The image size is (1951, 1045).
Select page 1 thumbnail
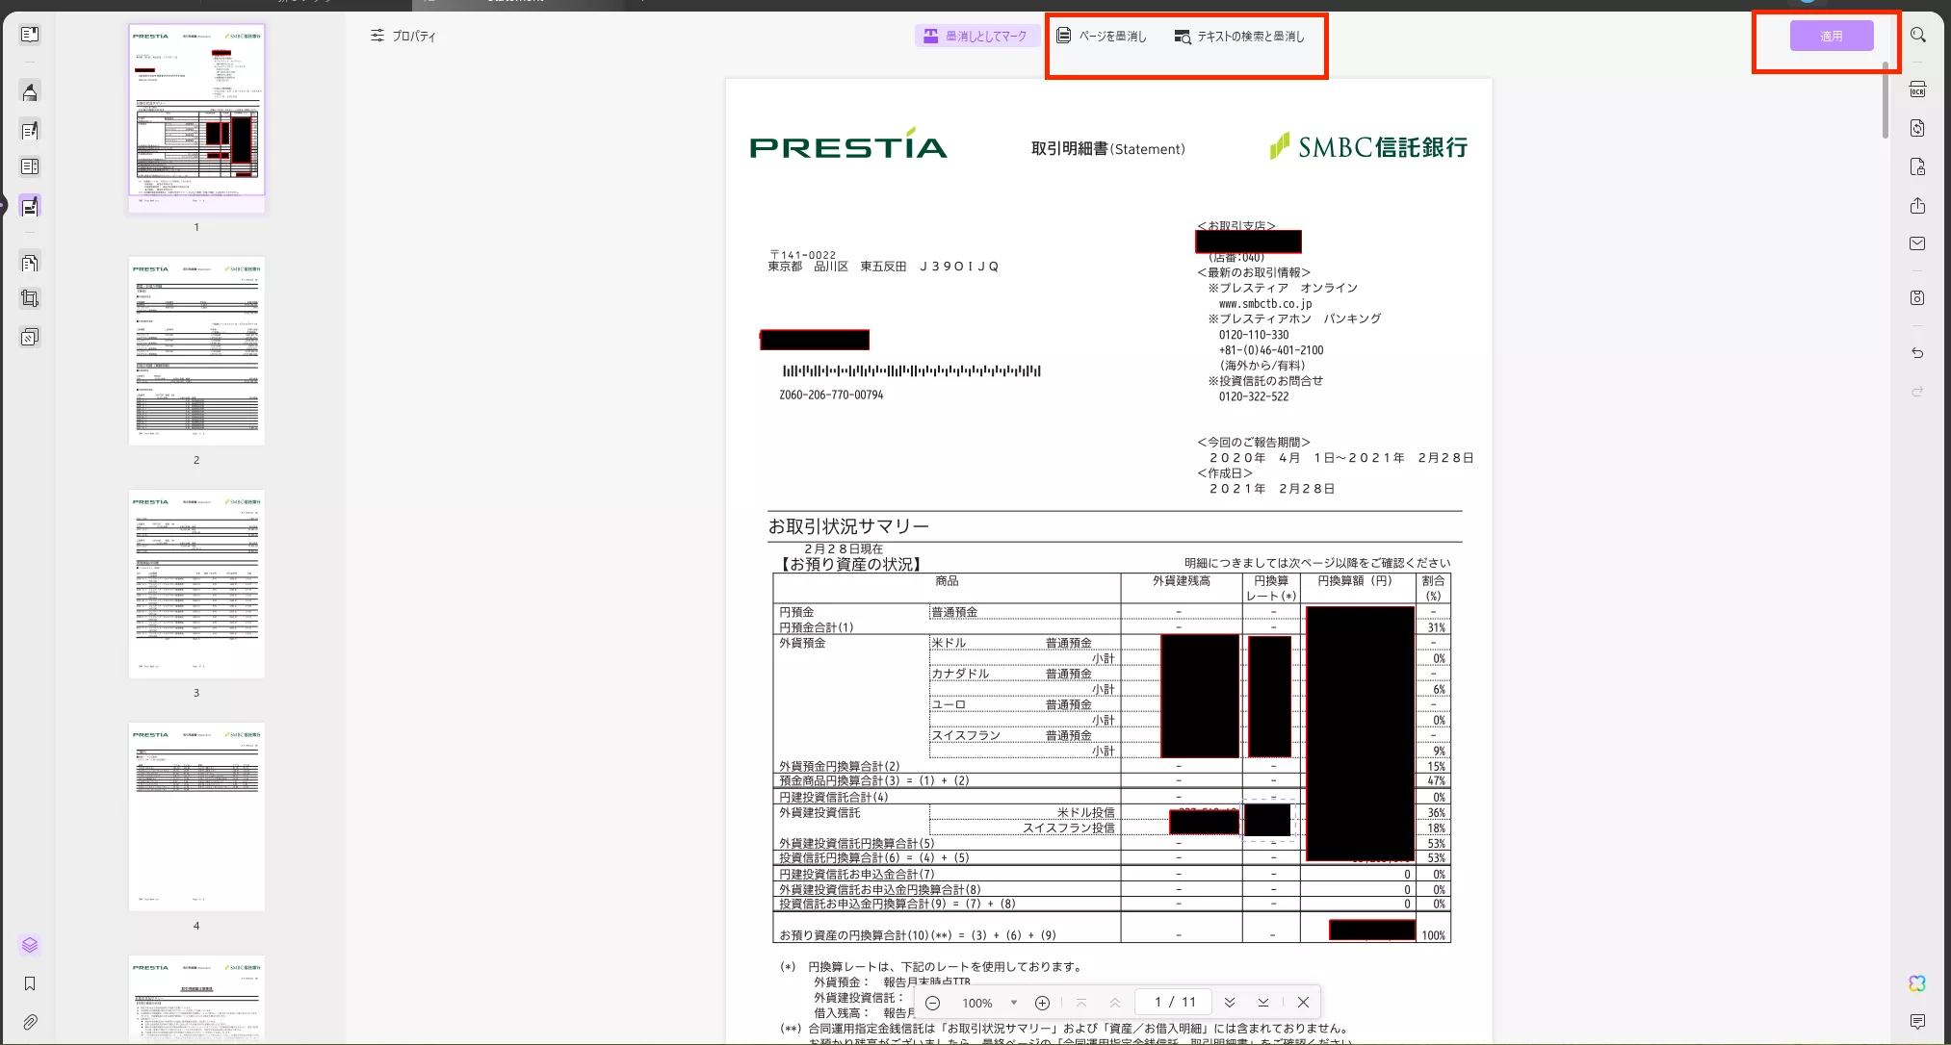coord(196,118)
